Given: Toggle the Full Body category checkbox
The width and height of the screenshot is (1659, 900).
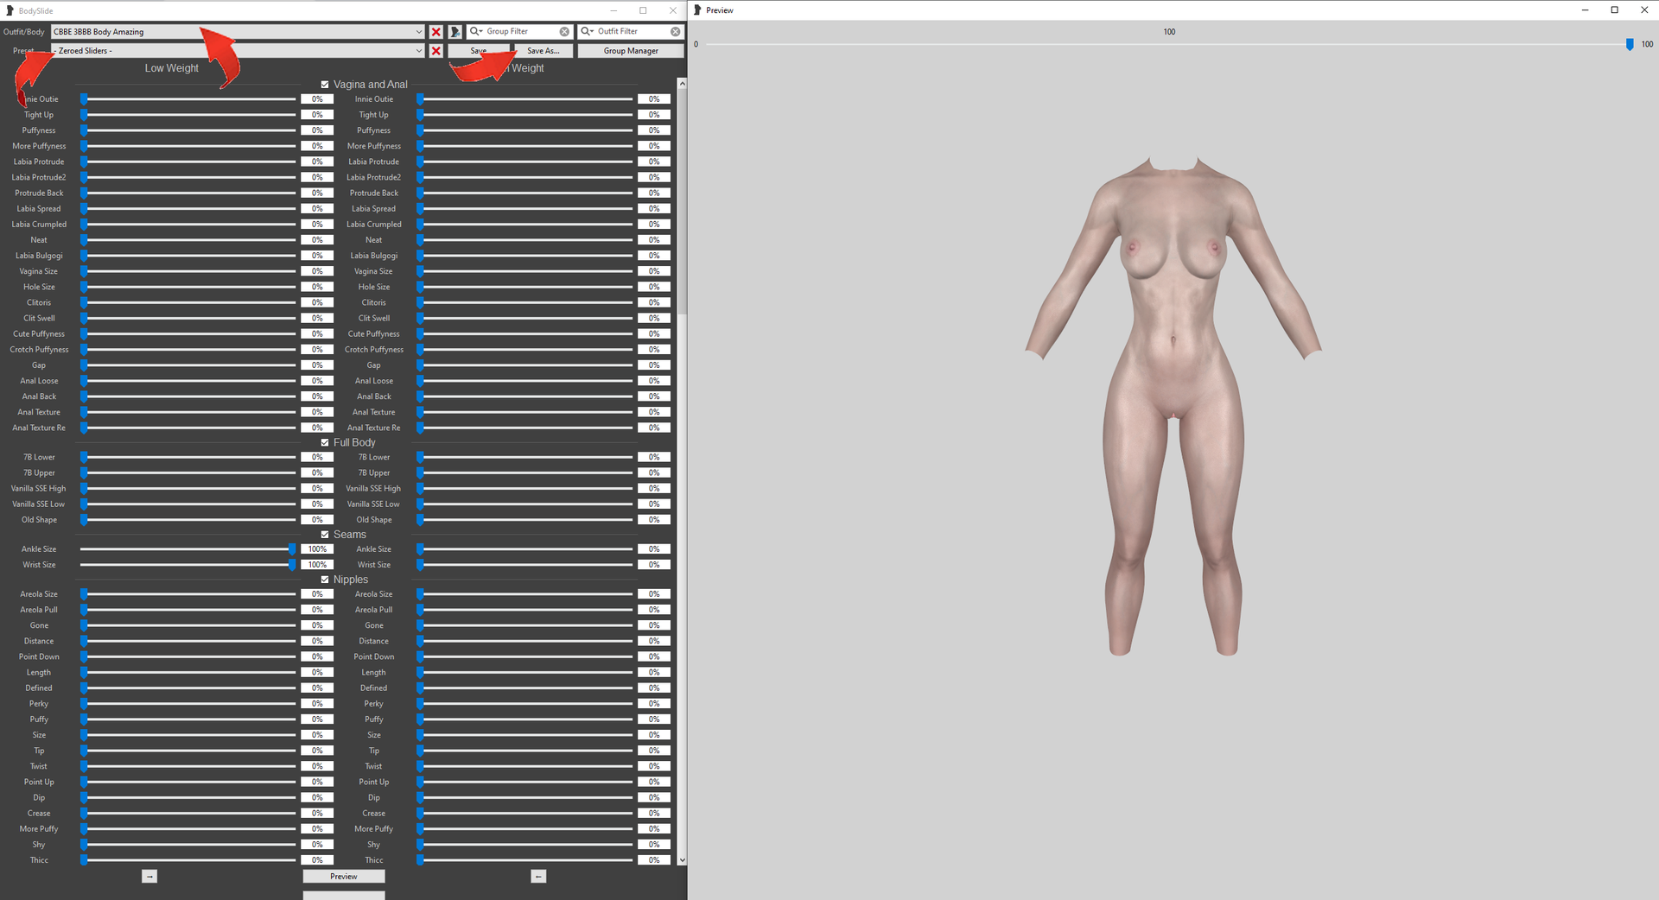Looking at the screenshot, I should (x=325, y=442).
